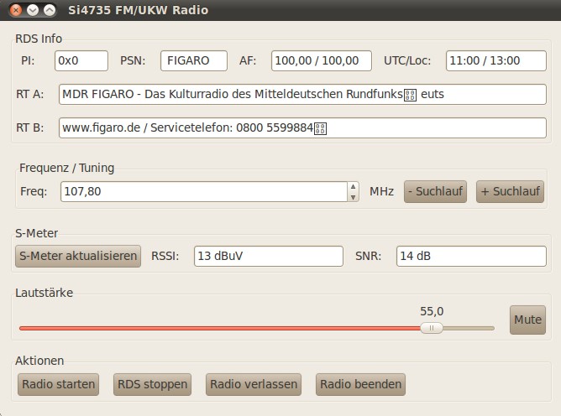Maximize the radio window from title bar
The height and width of the screenshot is (416, 561).
pyautogui.click(x=50, y=10)
